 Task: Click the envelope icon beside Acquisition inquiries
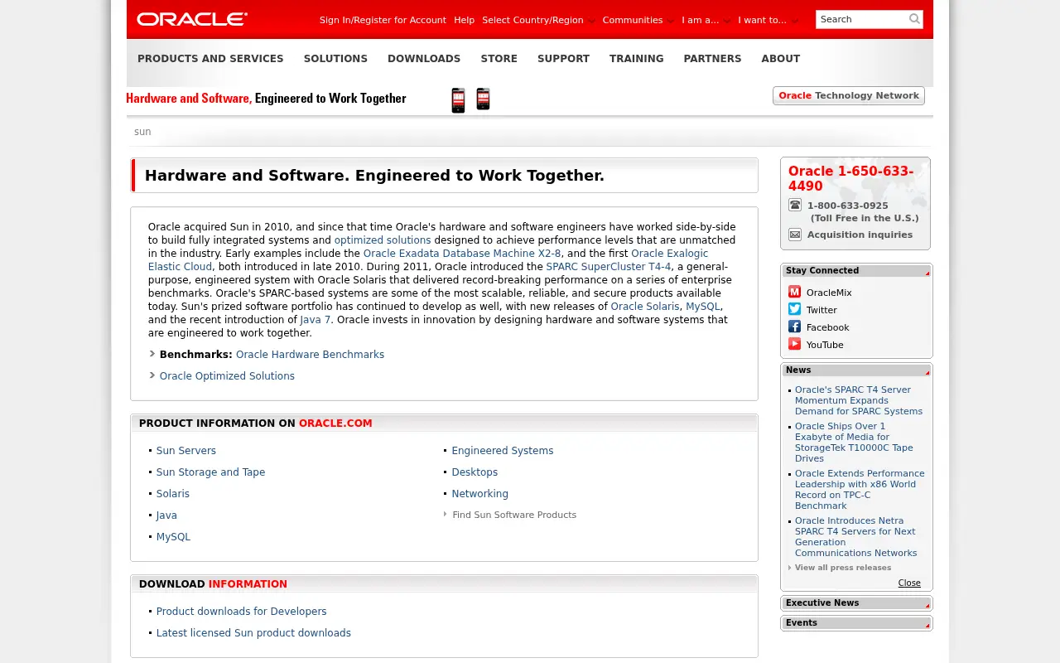pos(795,235)
